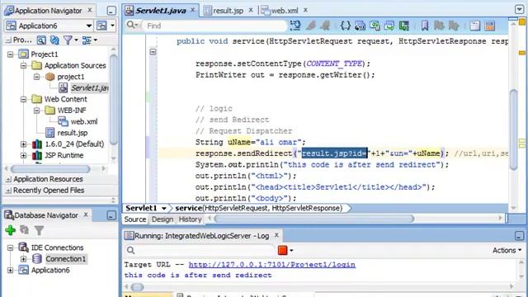This screenshot has height=297, width=528.
Task: Open the find options dropdown magnifier
Action: pos(132,26)
